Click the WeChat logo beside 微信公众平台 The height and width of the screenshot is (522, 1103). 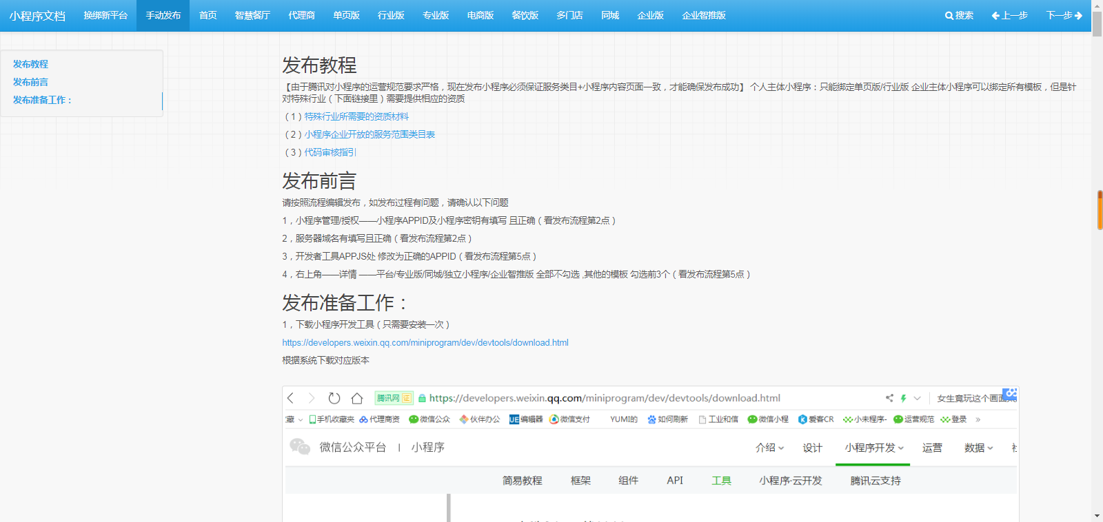coord(300,447)
